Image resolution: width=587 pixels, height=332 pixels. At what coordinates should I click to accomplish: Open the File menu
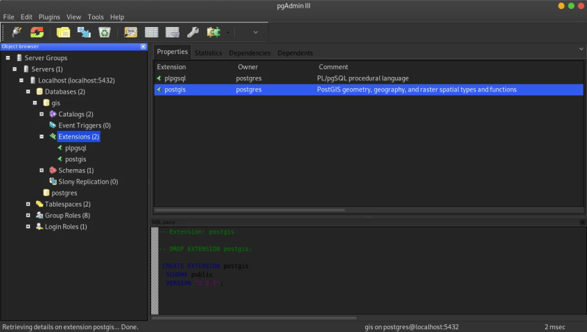tap(8, 17)
